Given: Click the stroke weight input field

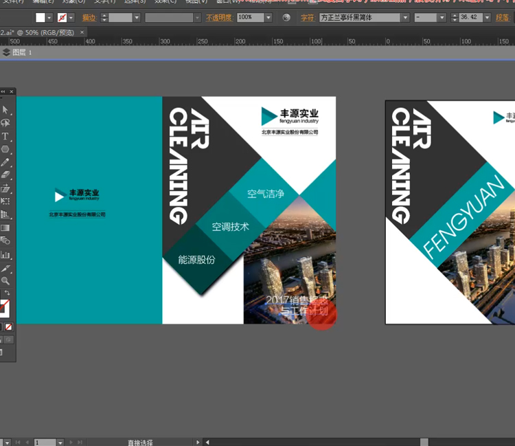Looking at the screenshot, I should (x=120, y=17).
